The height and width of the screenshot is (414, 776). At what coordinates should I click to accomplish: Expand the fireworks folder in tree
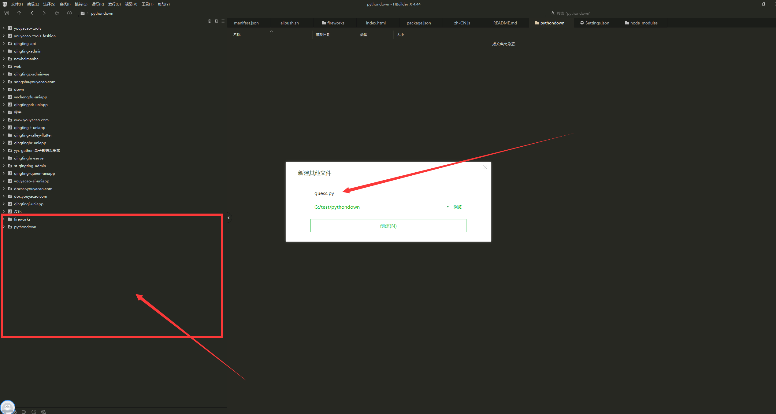tap(4, 219)
